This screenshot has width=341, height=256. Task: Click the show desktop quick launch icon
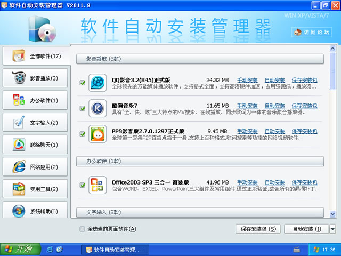60,249
